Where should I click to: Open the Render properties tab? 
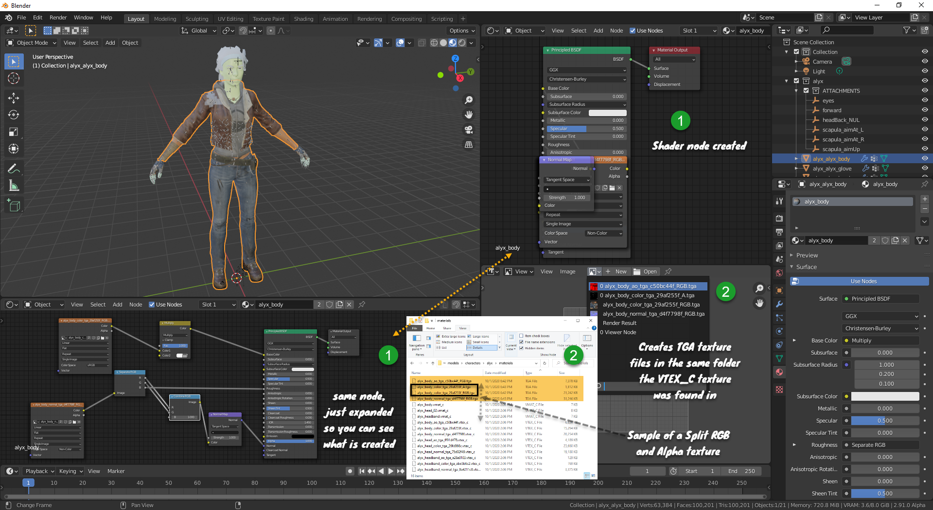779,218
